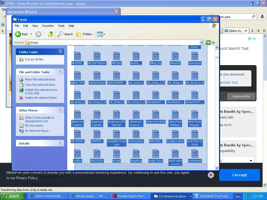Select the AlphaFitness font file icon
Viewport: 267px width, 200px height.
tap(97, 76)
